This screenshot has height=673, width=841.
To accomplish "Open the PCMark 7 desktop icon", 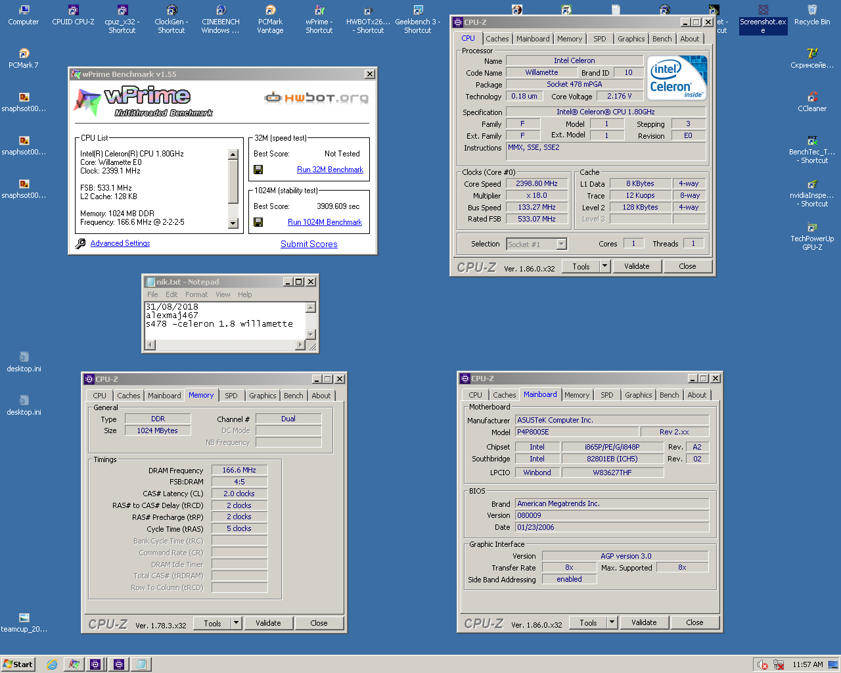I will 24,58.
